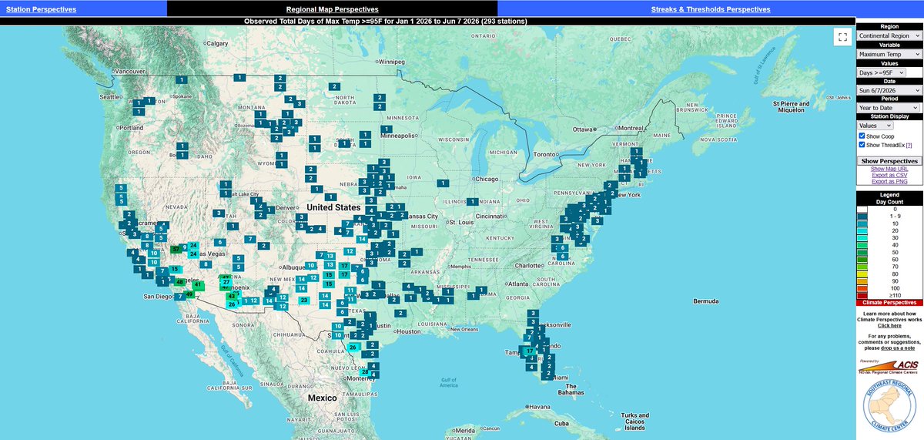Click the 'Denver' city label on map

click(x=287, y=208)
